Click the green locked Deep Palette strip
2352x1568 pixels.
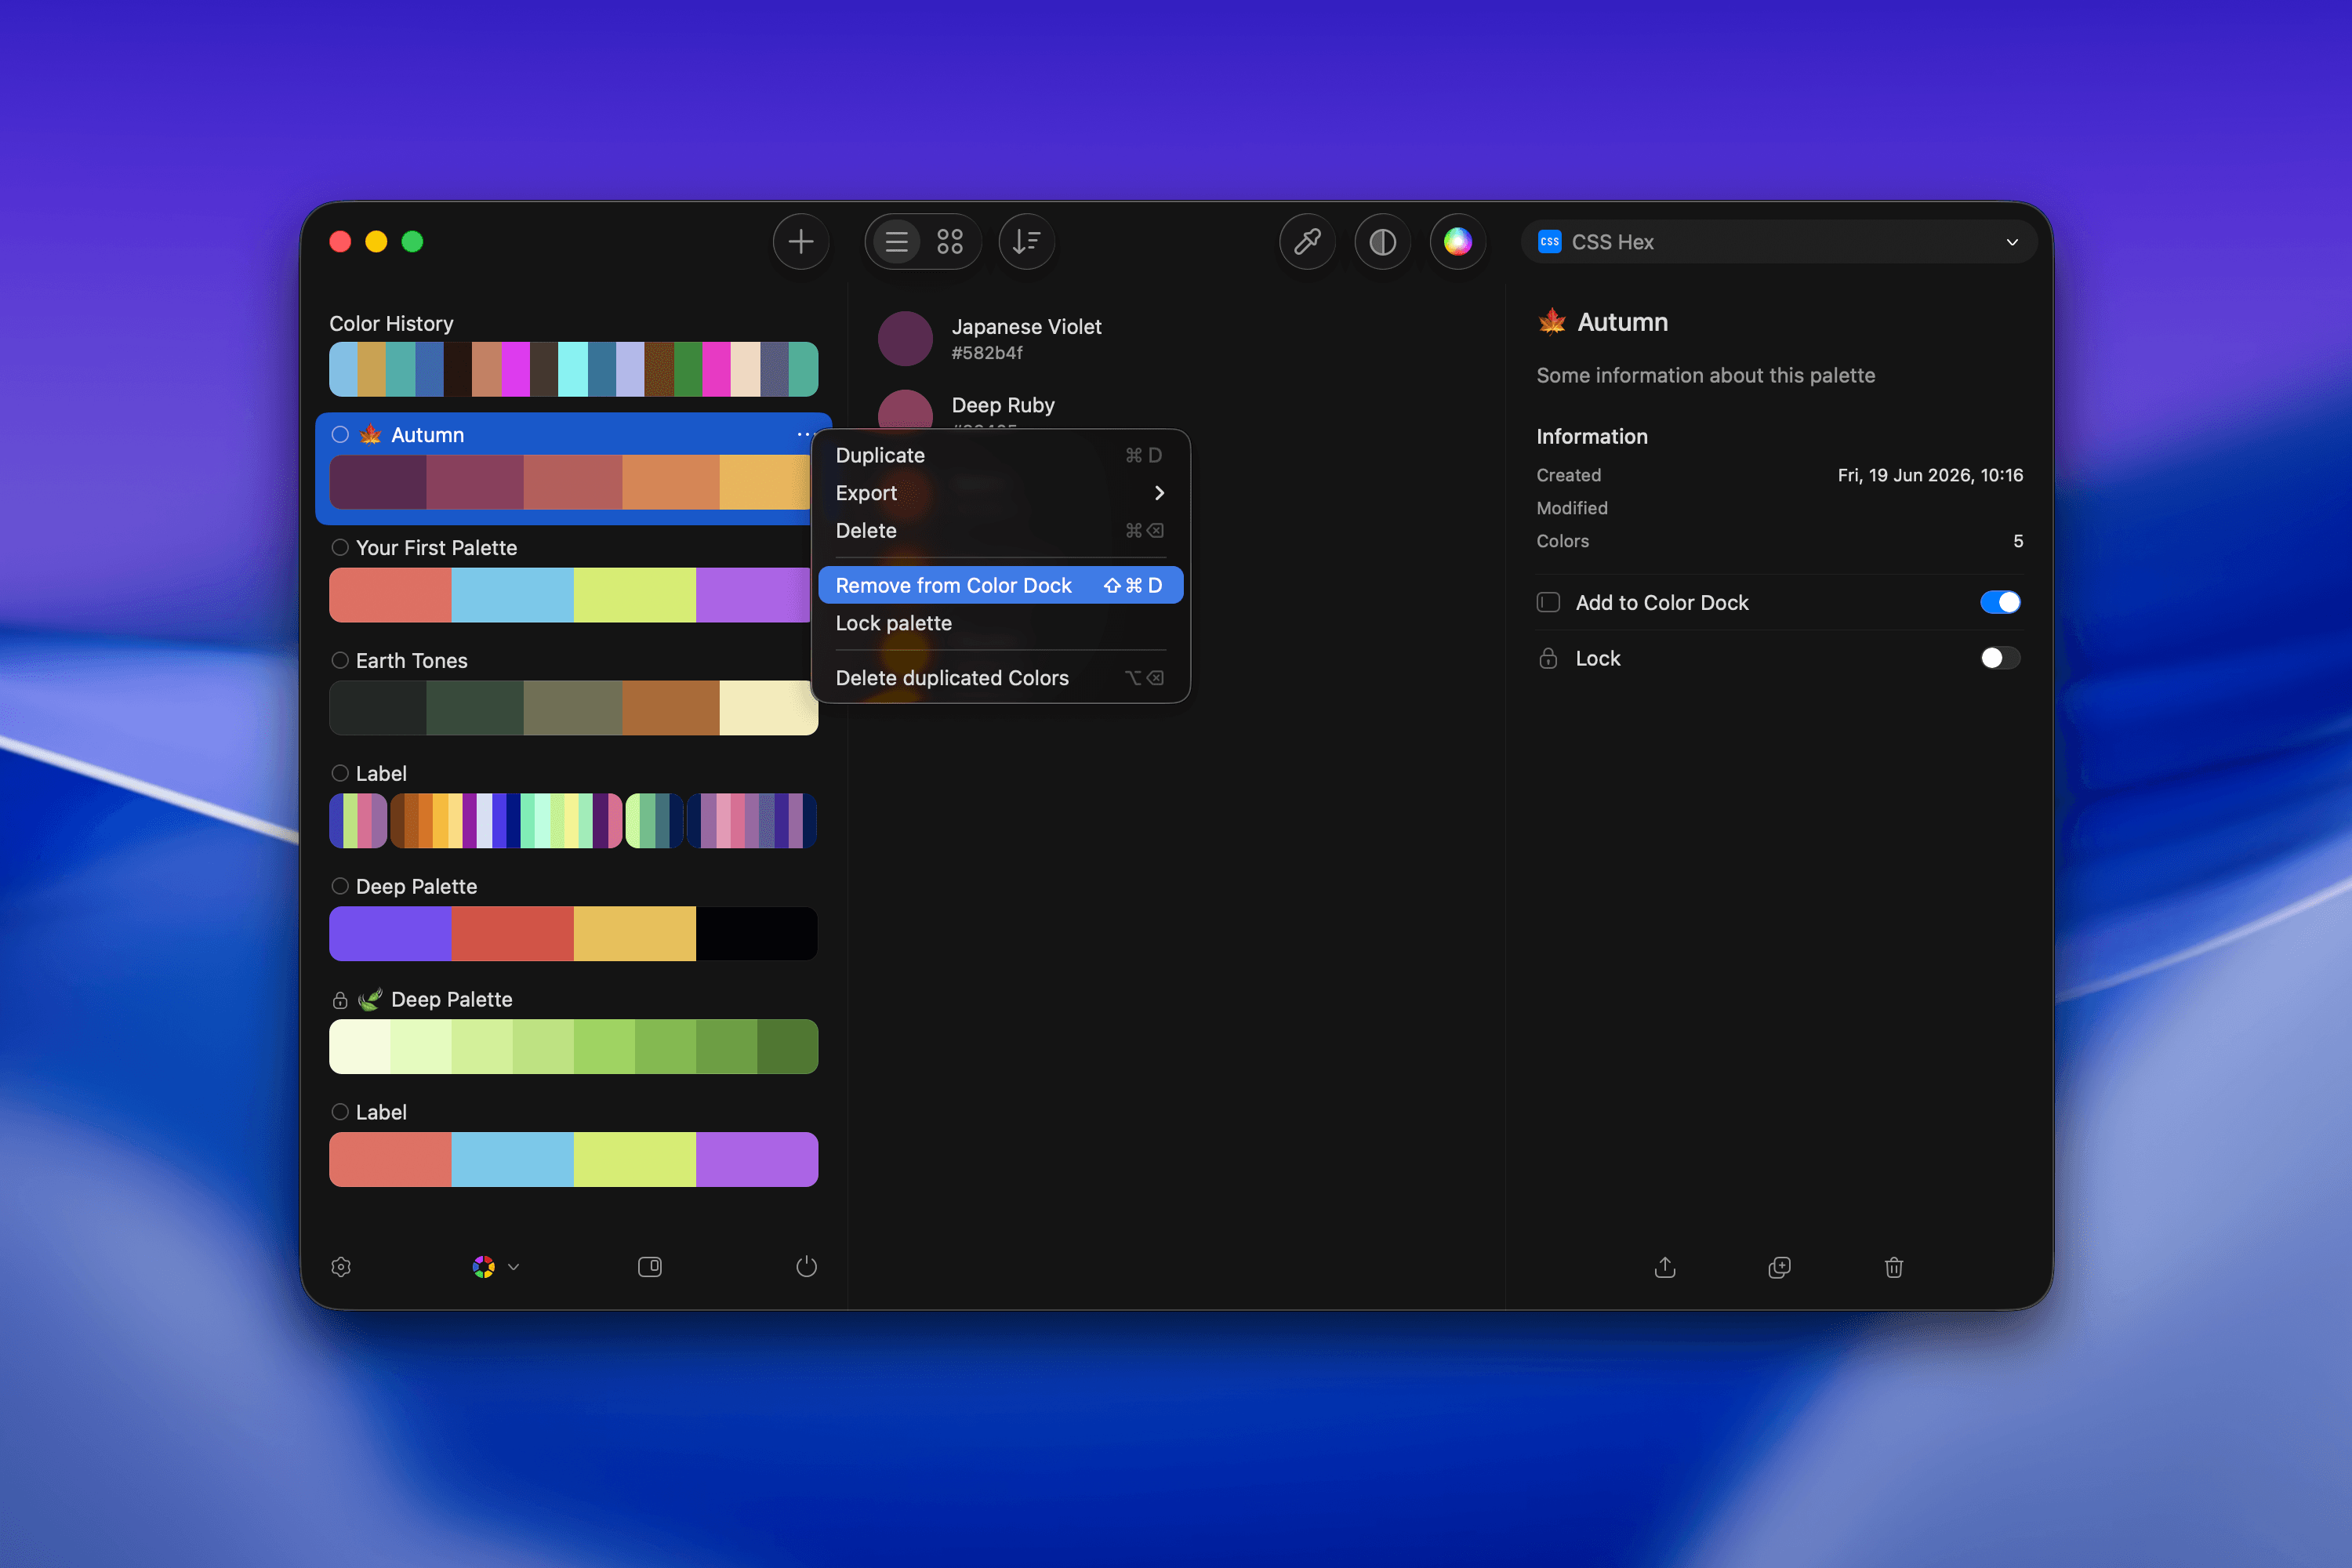(x=573, y=1047)
